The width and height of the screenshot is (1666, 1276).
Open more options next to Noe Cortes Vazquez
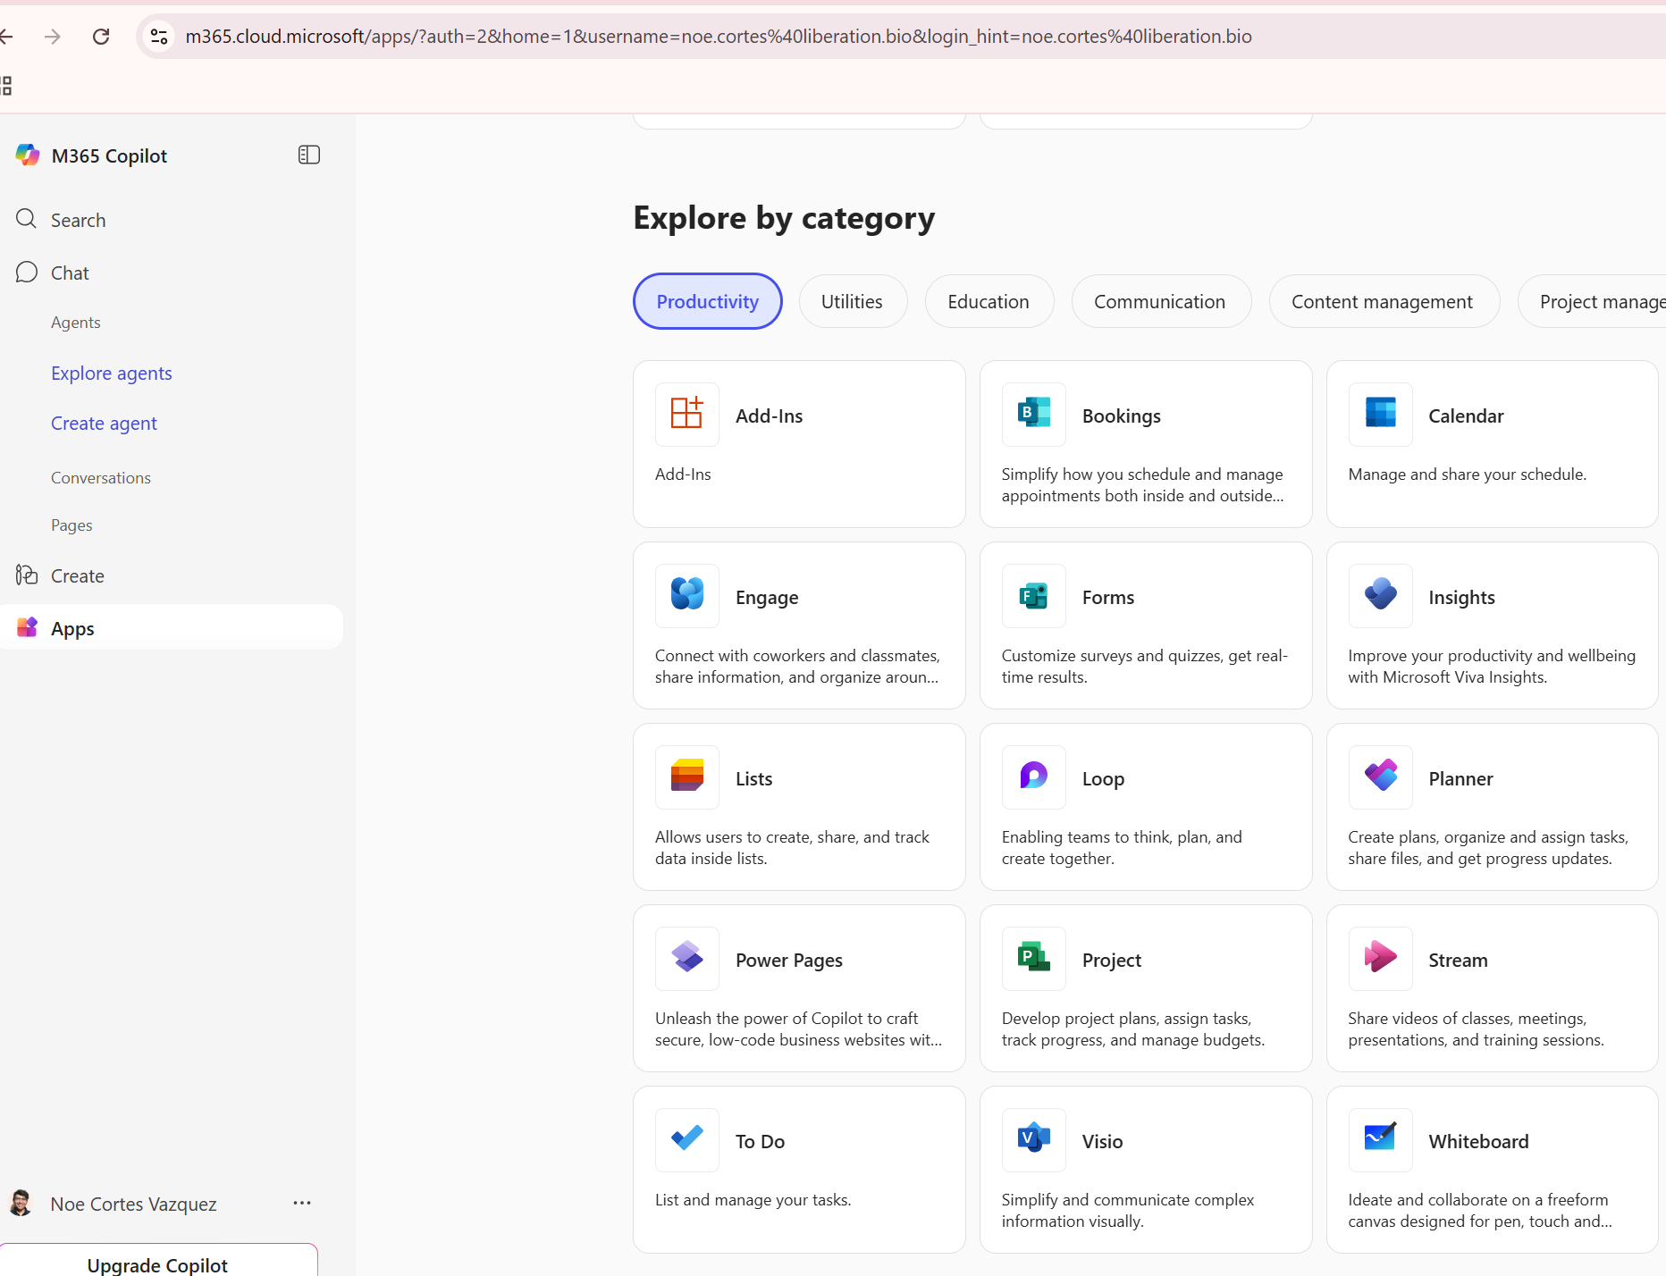(x=302, y=1204)
